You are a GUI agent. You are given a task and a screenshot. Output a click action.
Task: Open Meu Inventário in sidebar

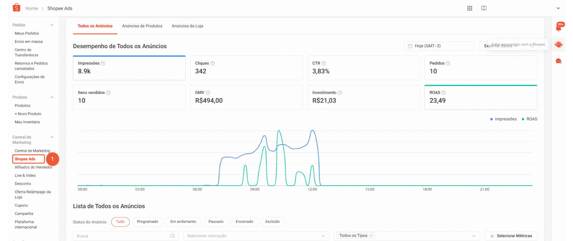27,122
